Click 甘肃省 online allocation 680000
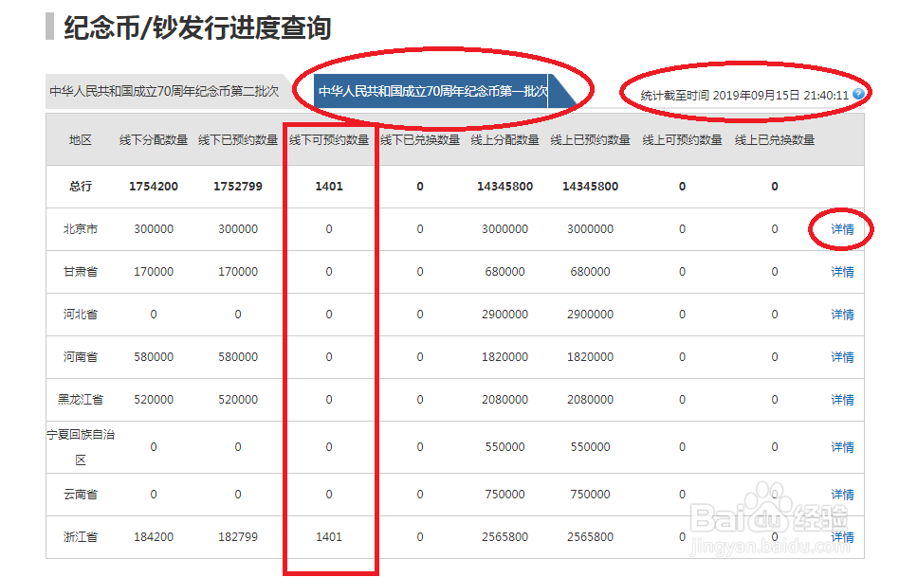 pos(505,272)
